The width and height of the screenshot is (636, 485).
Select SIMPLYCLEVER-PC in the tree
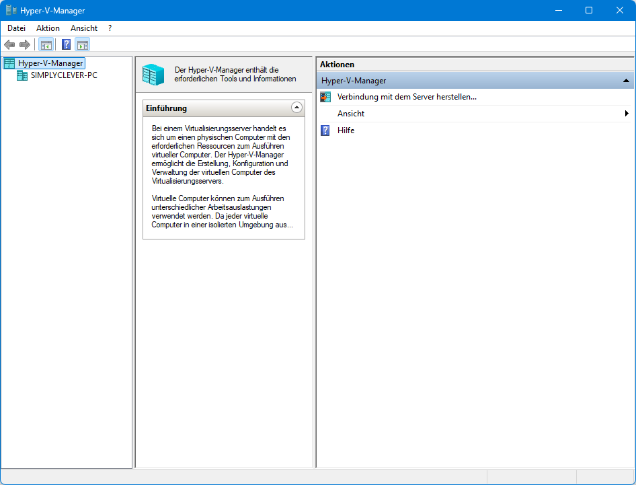[64, 75]
